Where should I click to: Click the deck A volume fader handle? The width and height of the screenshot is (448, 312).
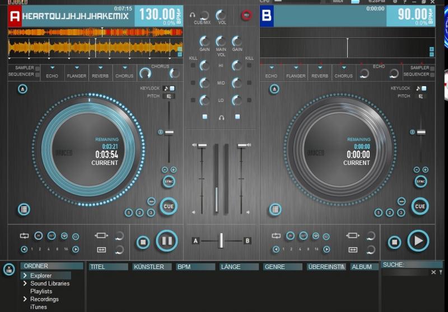[202, 145]
